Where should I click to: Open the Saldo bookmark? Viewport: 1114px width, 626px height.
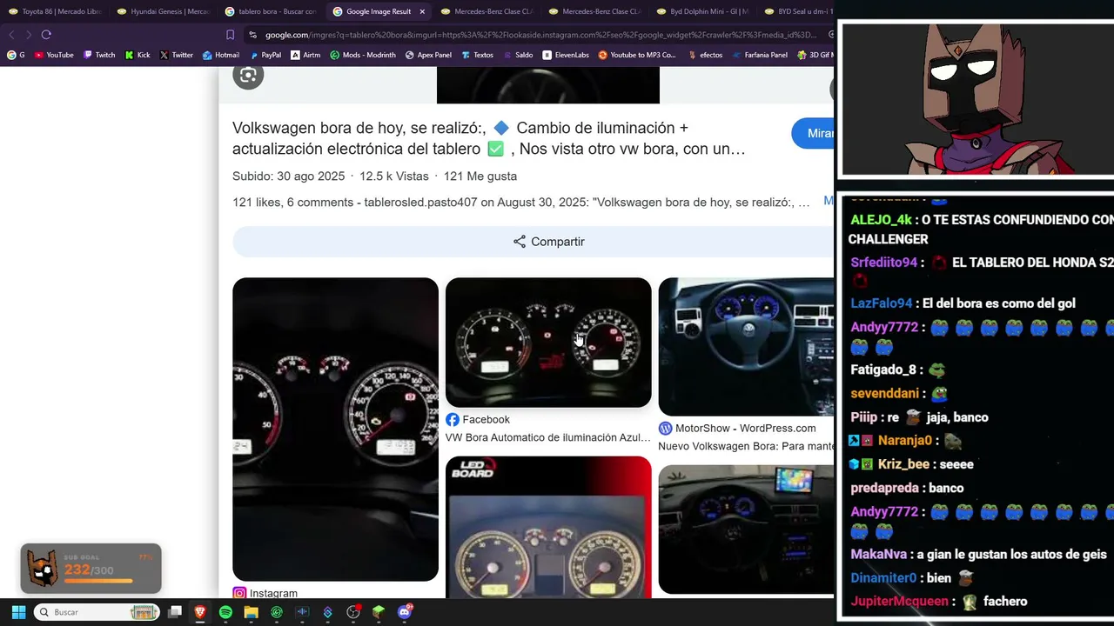click(x=518, y=55)
